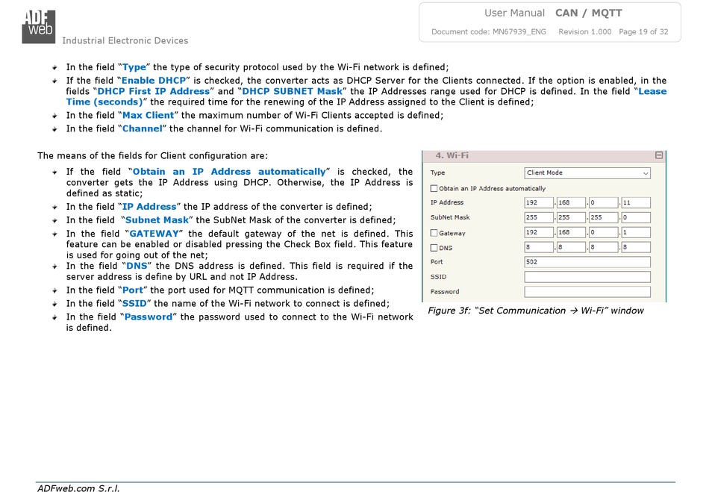Tick the DNS checkbox

click(x=434, y=248)
